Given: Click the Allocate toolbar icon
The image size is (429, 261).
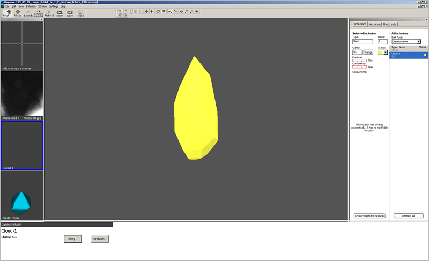Looking at the screenshot, I should (17, 12).
